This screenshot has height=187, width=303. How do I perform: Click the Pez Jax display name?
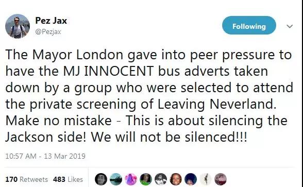51,21
